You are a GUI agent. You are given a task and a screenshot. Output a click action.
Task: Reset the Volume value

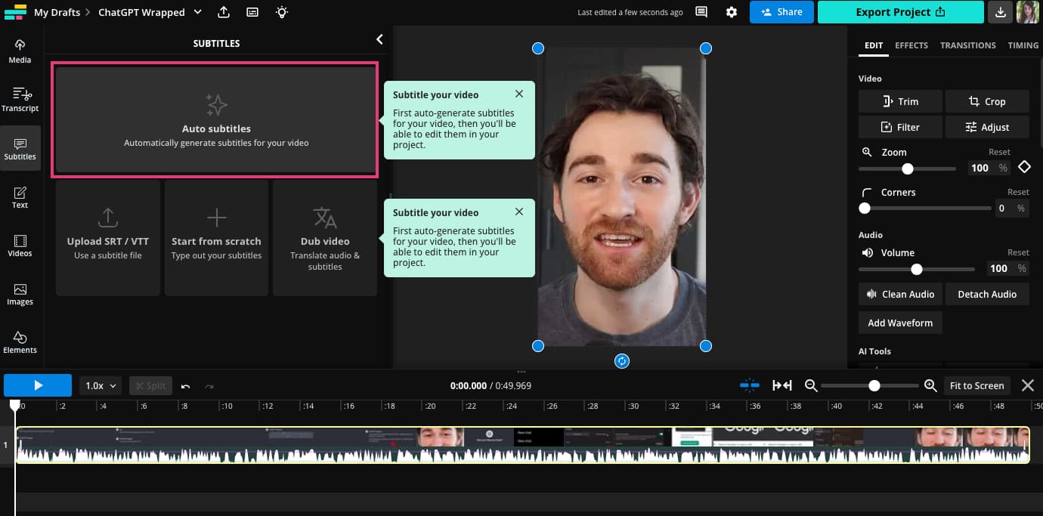1018,252
